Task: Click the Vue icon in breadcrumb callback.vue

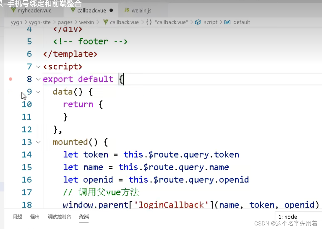Action: [106, 22]
